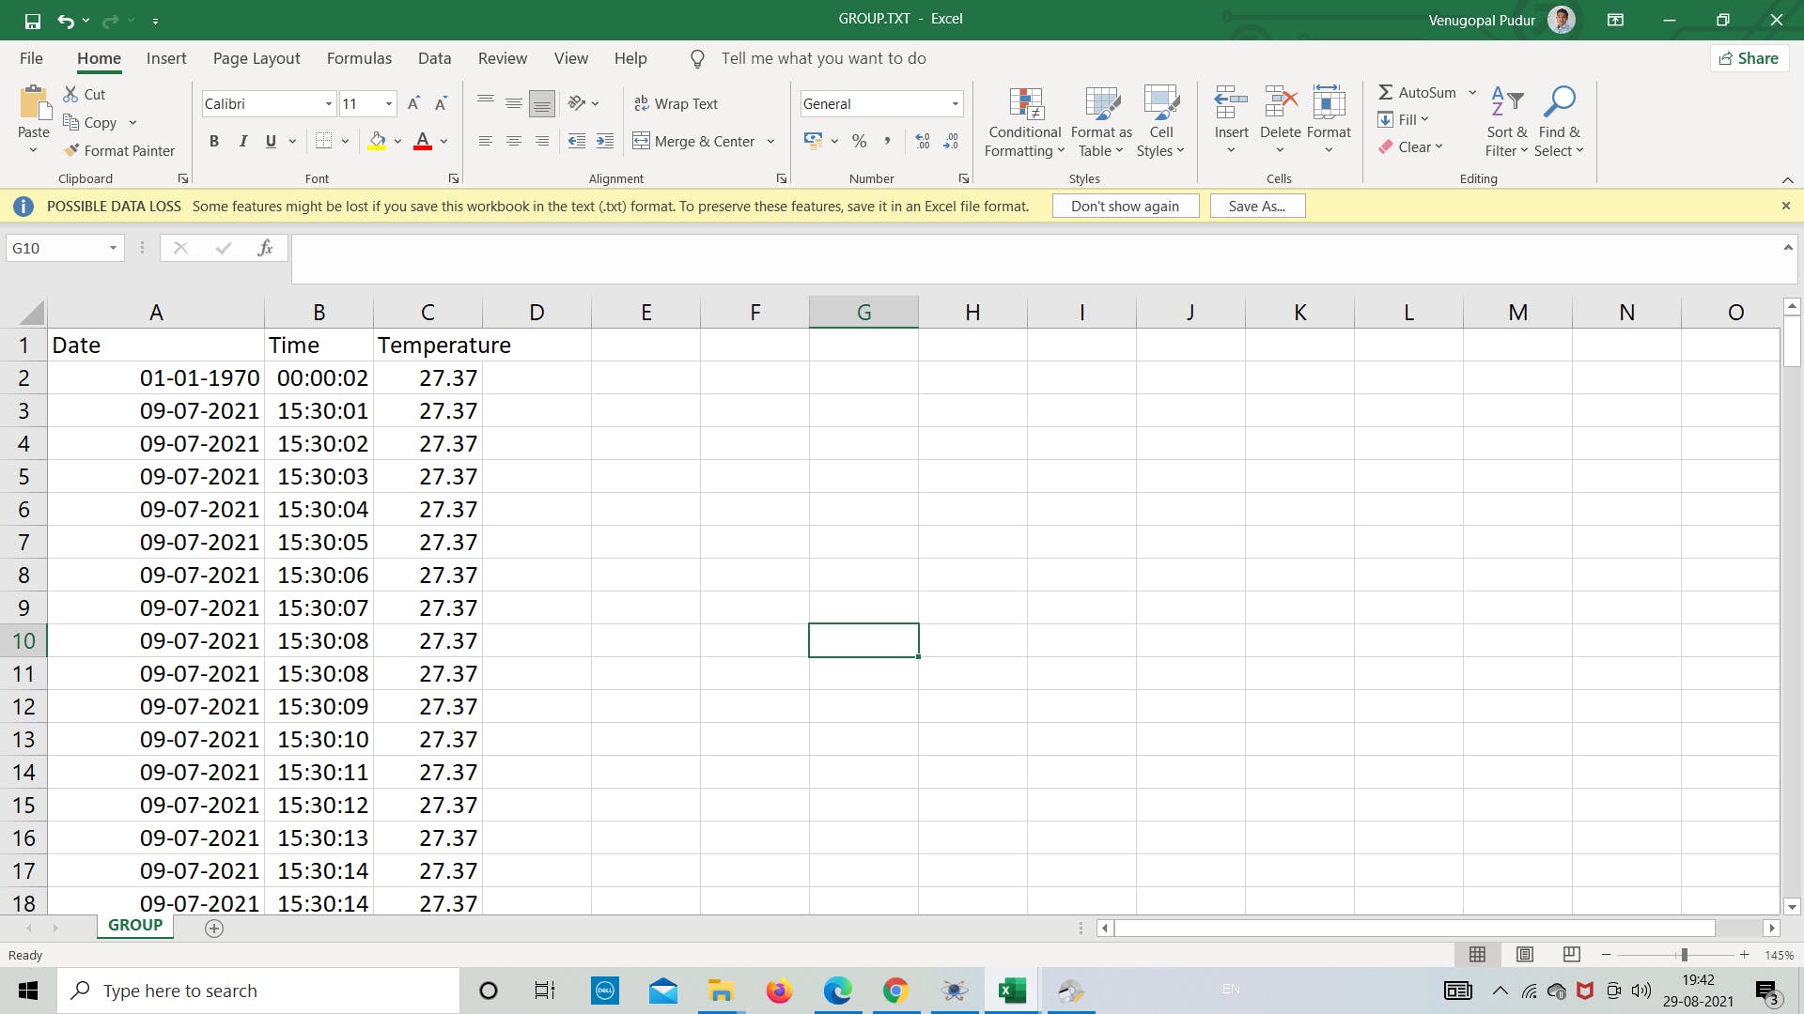The image size is (1804, 1014).
Task: Click Increase Decimal icon
Action: coord(923,141)
